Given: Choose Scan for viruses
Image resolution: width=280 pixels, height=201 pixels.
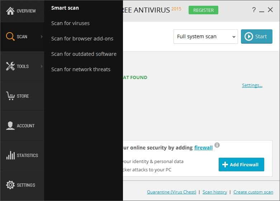Looking at the screenshot, I should 70,23.
